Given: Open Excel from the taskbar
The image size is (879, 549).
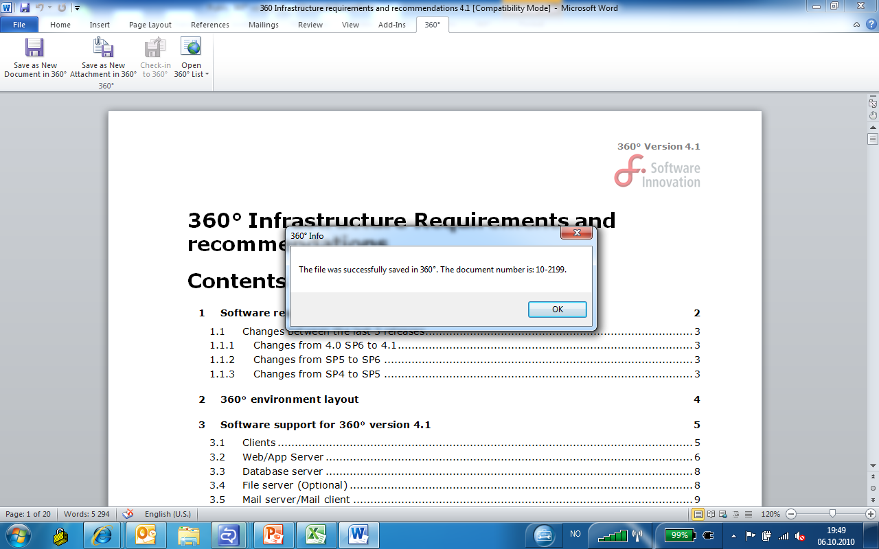Looking at the screenshot, I should [x=316, y=535].
